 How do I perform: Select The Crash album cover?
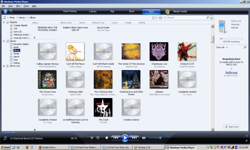(x=103, y=107)
